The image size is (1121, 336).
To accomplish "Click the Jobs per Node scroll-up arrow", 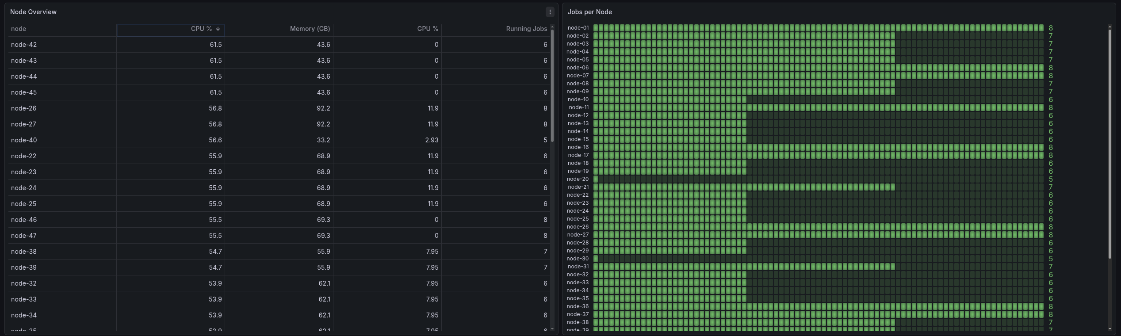I will (1110, 27).
